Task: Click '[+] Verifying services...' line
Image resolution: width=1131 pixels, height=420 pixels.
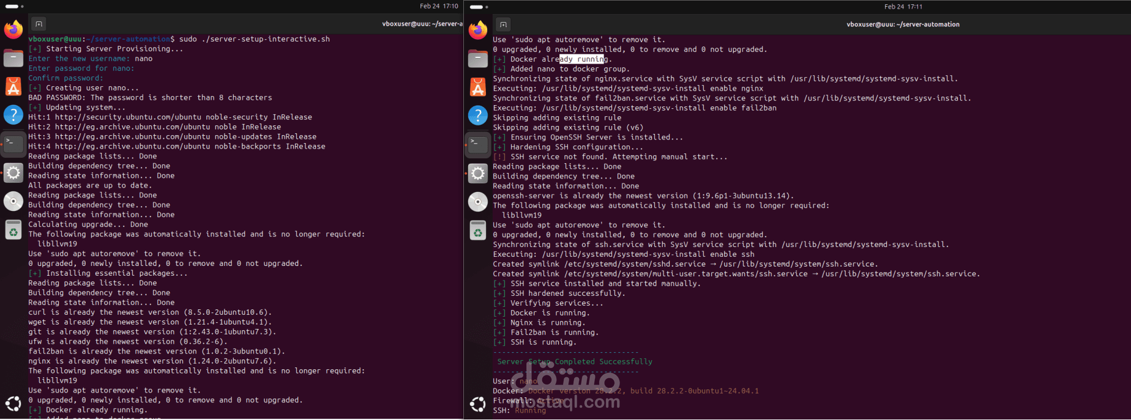Action: click(x=548, y=303)
